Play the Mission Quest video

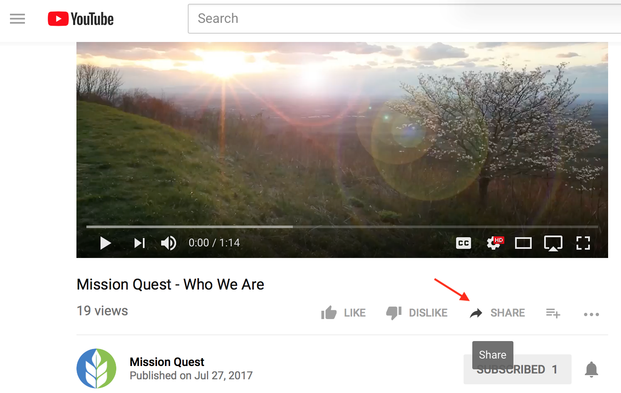click(x=106, y=243)
